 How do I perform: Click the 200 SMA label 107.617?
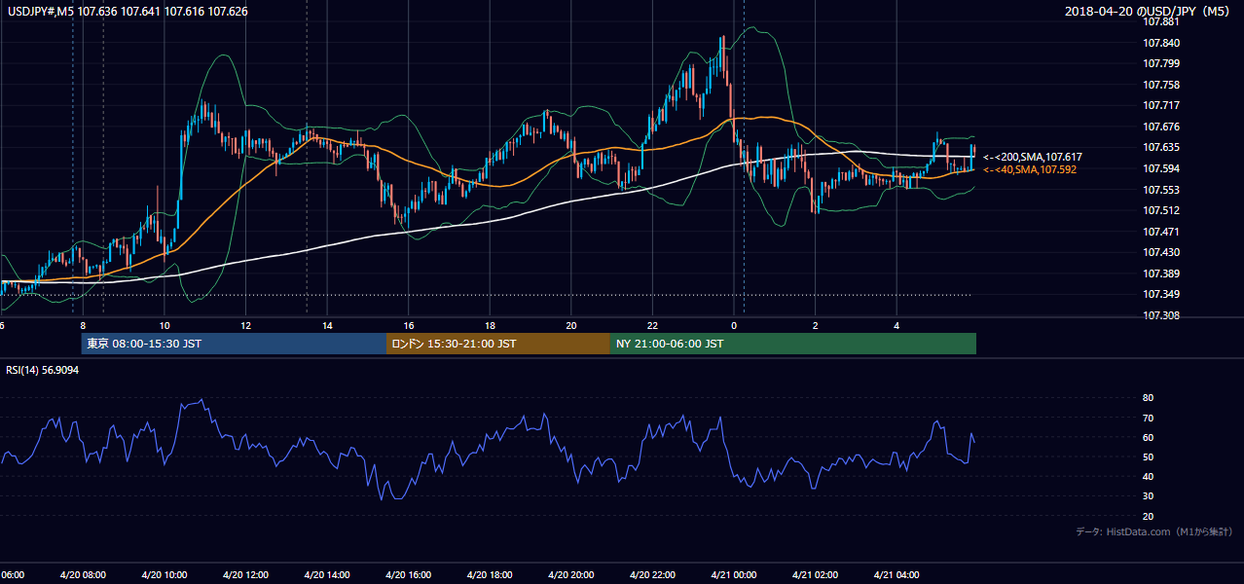point(1033,157)
